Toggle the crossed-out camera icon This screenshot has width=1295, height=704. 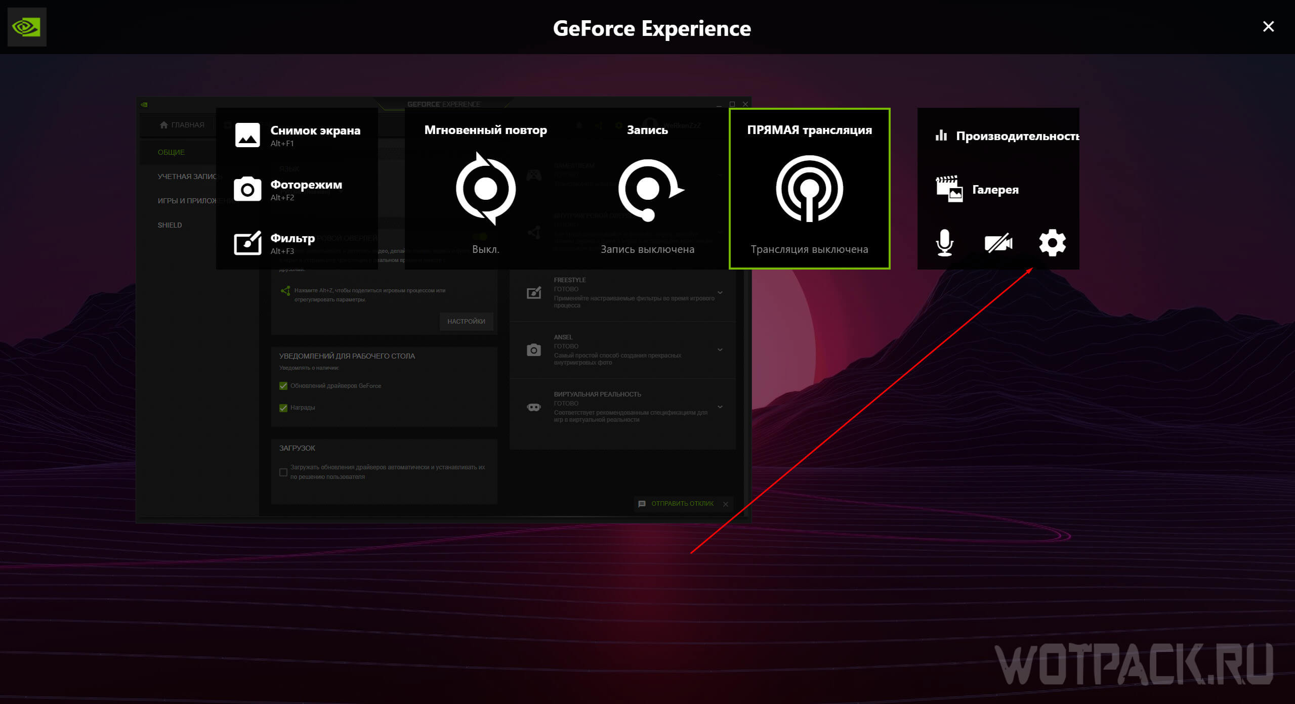(x=998, y=243)
